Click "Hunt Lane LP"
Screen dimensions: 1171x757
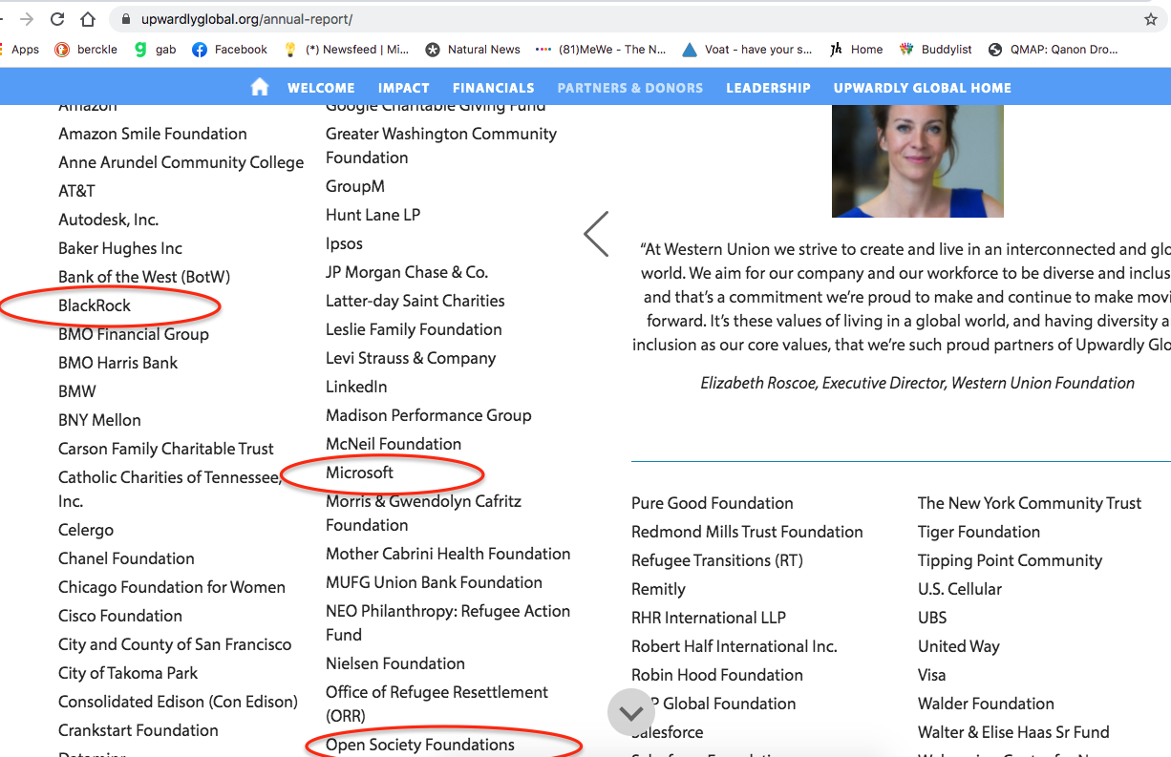tap(373, 215)
